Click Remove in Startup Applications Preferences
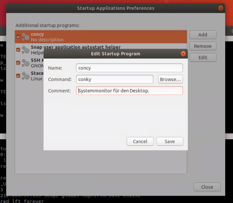The height and width of the screenshot is (203, 233). [203, 46]
